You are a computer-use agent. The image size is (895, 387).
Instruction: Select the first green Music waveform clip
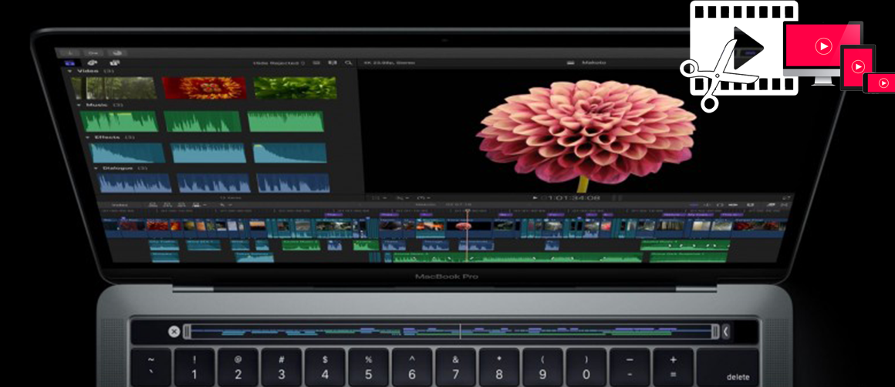(119, 121)
